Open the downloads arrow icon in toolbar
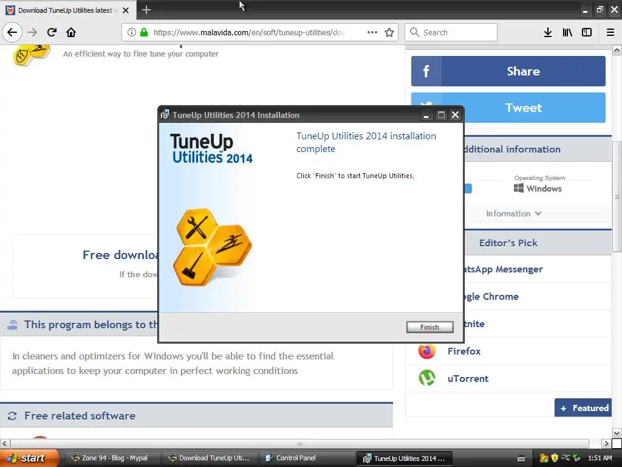Viewport: 622px width, 467px height. 548,32
